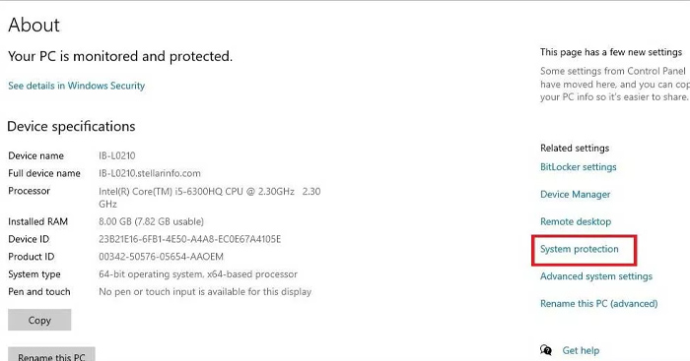Click the Product ID 00342-50576-05654-AAOEM
The image size is (690, 361).
(x=161, y=257)
